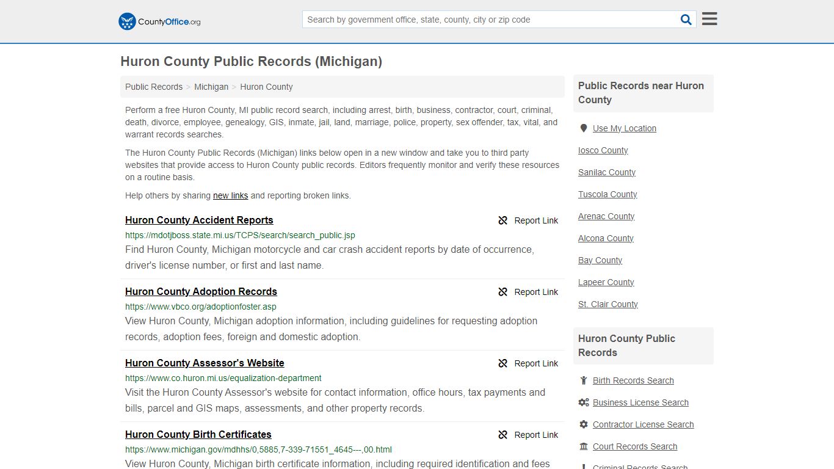Open Huron County Accident Reports

(199, 220)
